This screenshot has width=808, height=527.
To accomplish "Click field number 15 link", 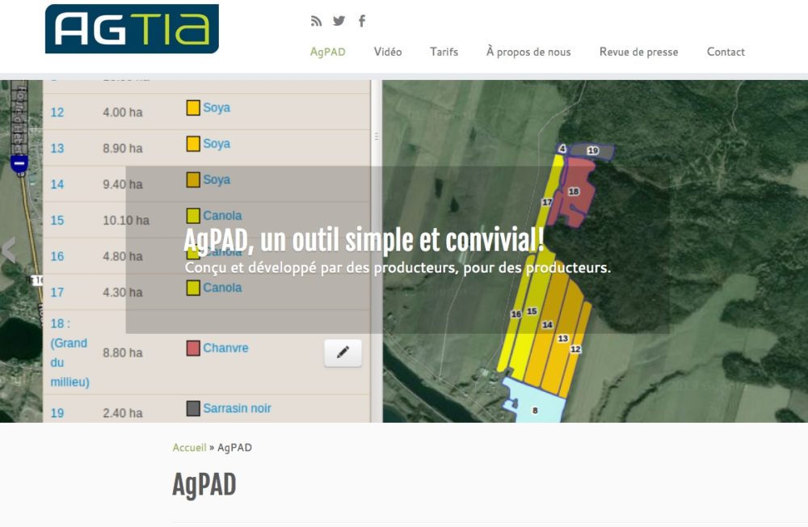I will (57, 221).
